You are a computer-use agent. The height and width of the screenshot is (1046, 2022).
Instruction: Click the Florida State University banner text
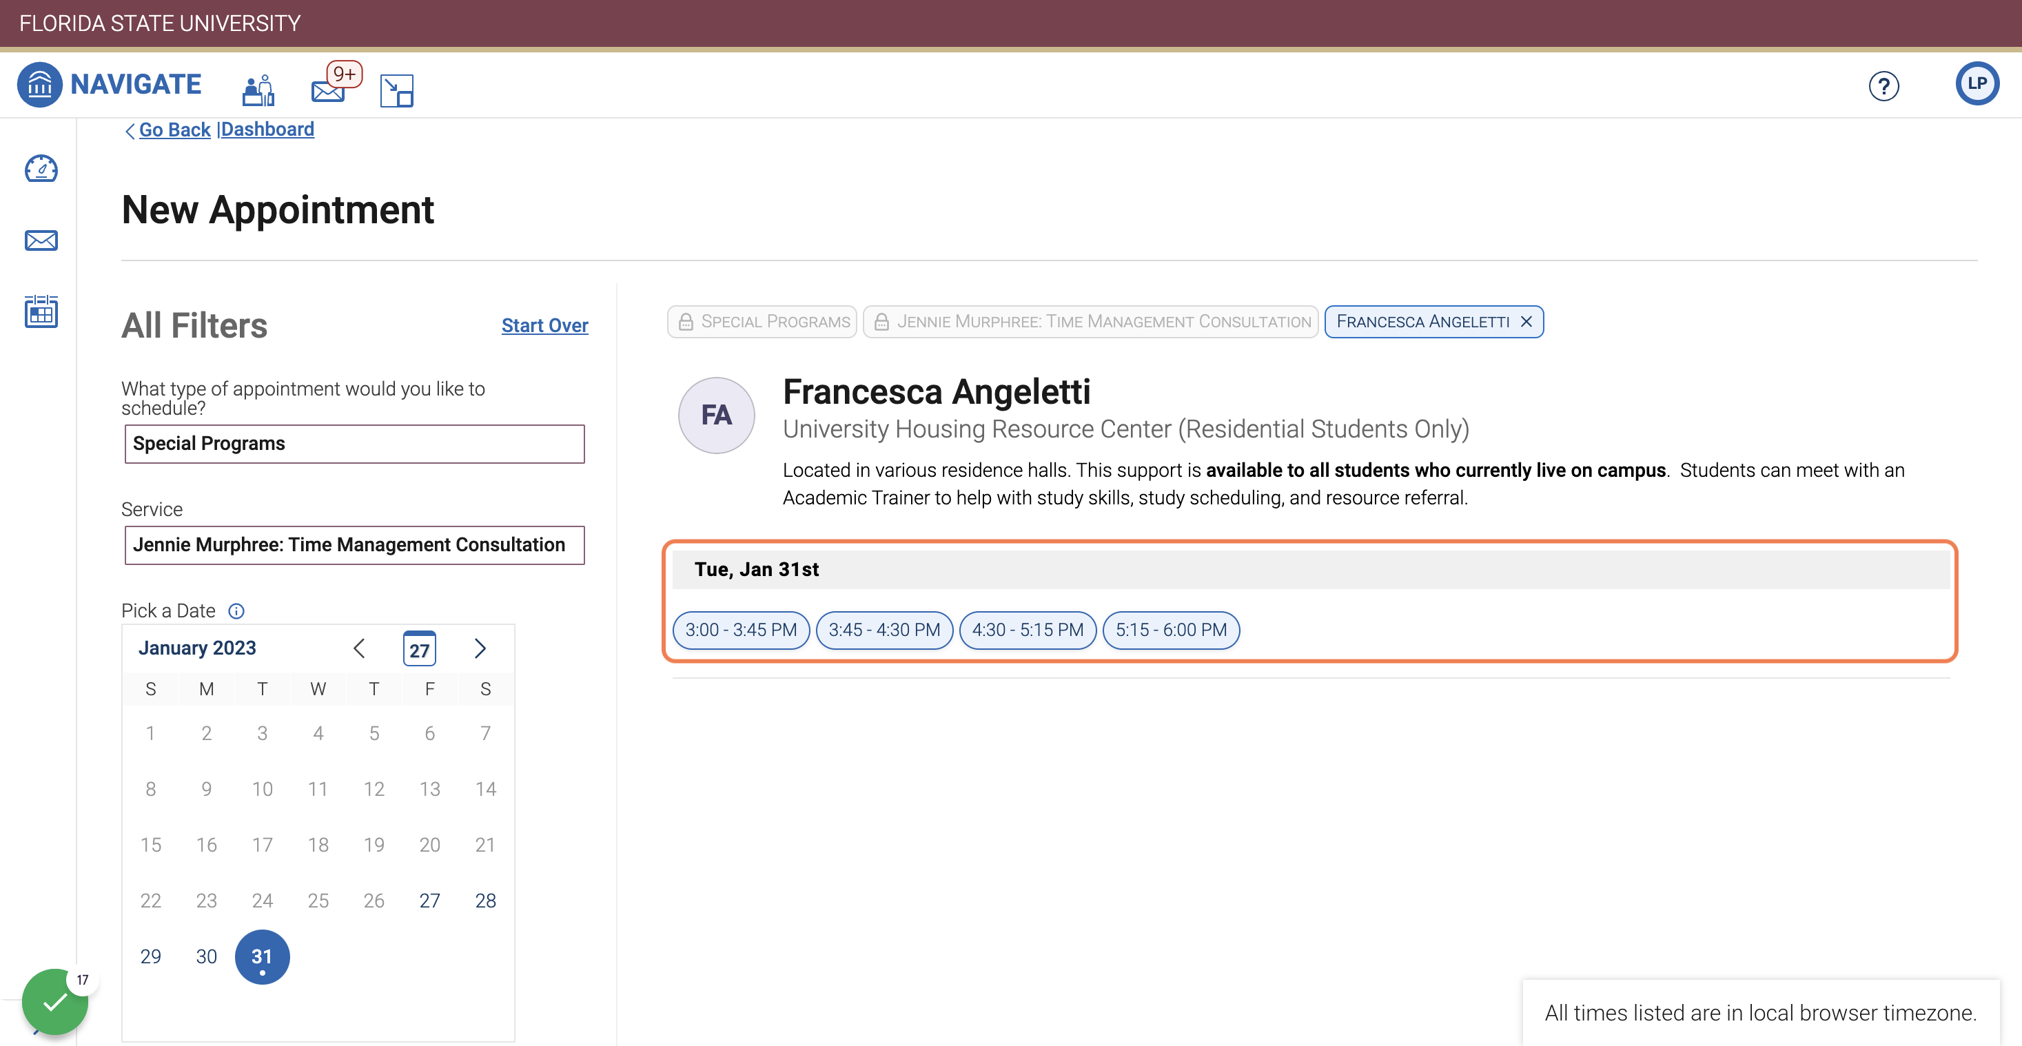tap(160, 23)
